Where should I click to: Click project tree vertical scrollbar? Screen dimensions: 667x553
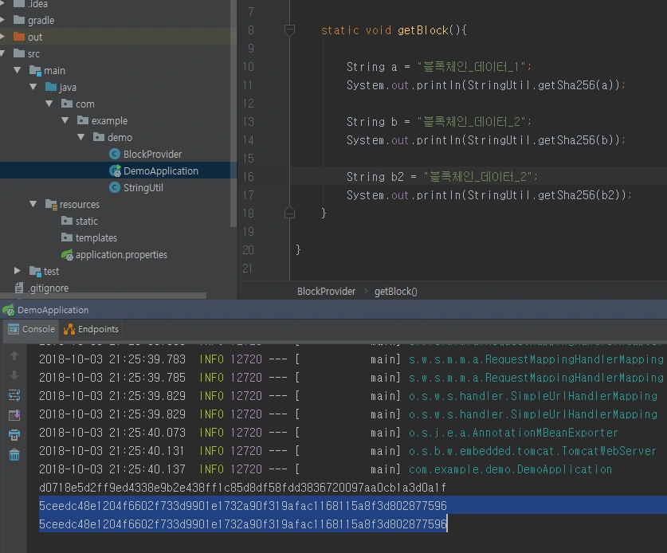(x=233, y=112)
